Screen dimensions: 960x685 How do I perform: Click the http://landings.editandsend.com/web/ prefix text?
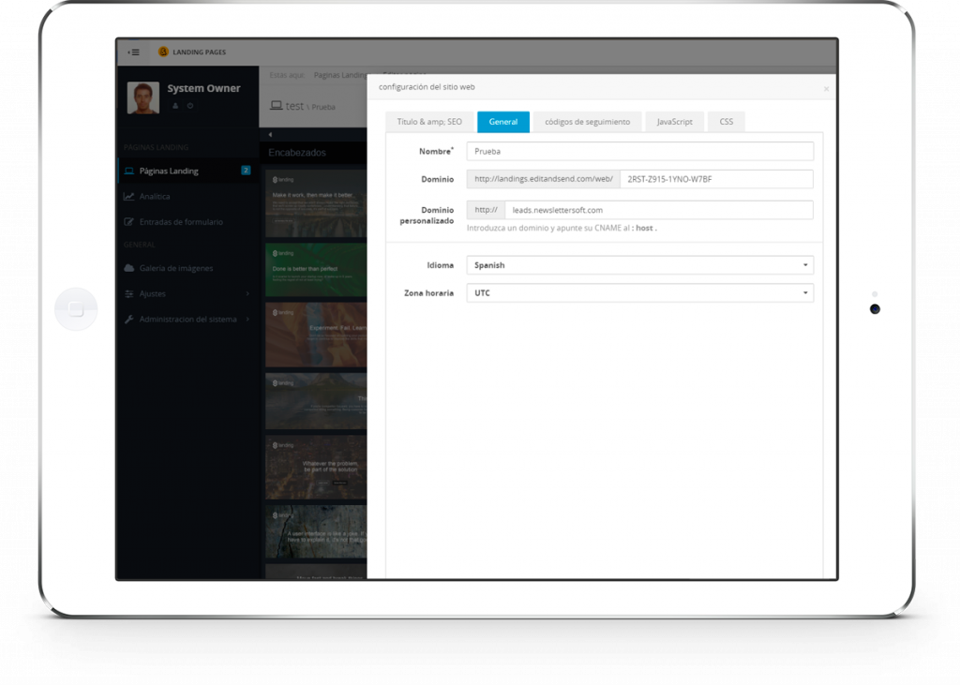544,179
